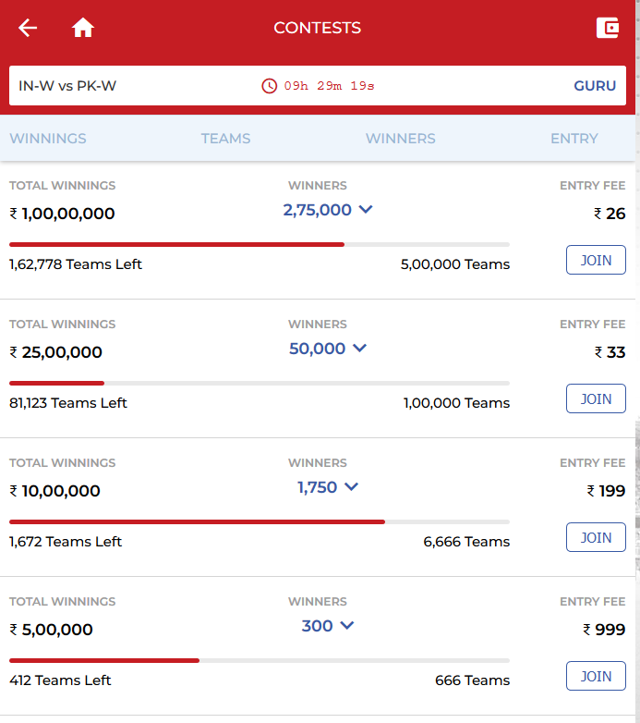Join the ₹33 entry fee contest
640x723 pixels.
[x=596, y=398]
